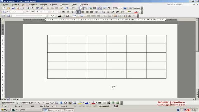The height and width of the screenshot is (112, 199).
Task: Select the Oval drawing tool
Action: click(52, 103)
